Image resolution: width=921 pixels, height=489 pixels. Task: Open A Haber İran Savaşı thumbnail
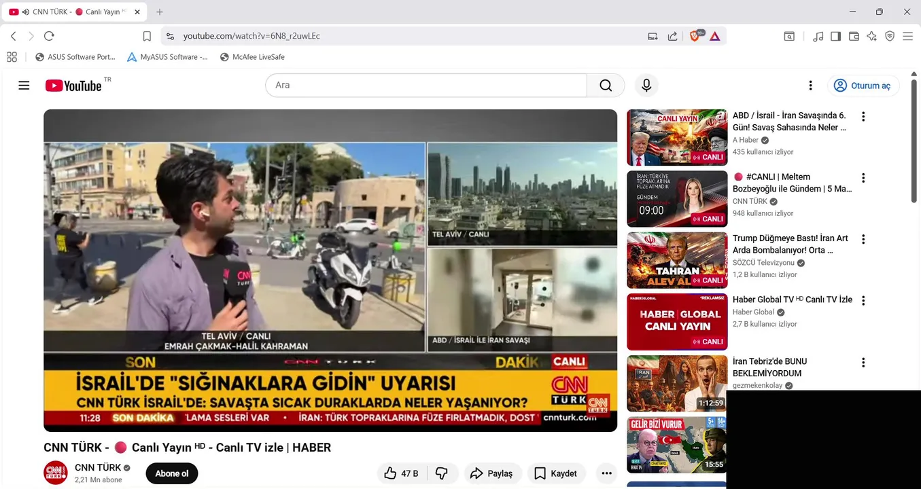pos(677,137)
